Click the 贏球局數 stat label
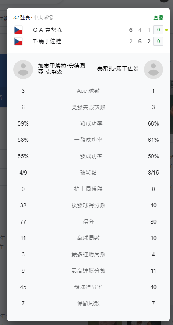The width and height of the screenshot is (173, 325). click(x=88, y=238)
